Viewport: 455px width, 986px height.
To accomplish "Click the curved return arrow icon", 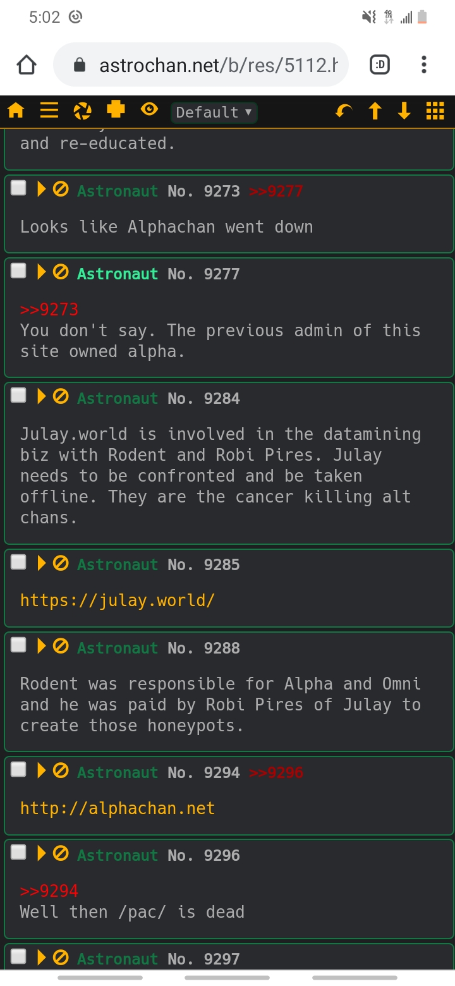I will [x=344, y=112].
